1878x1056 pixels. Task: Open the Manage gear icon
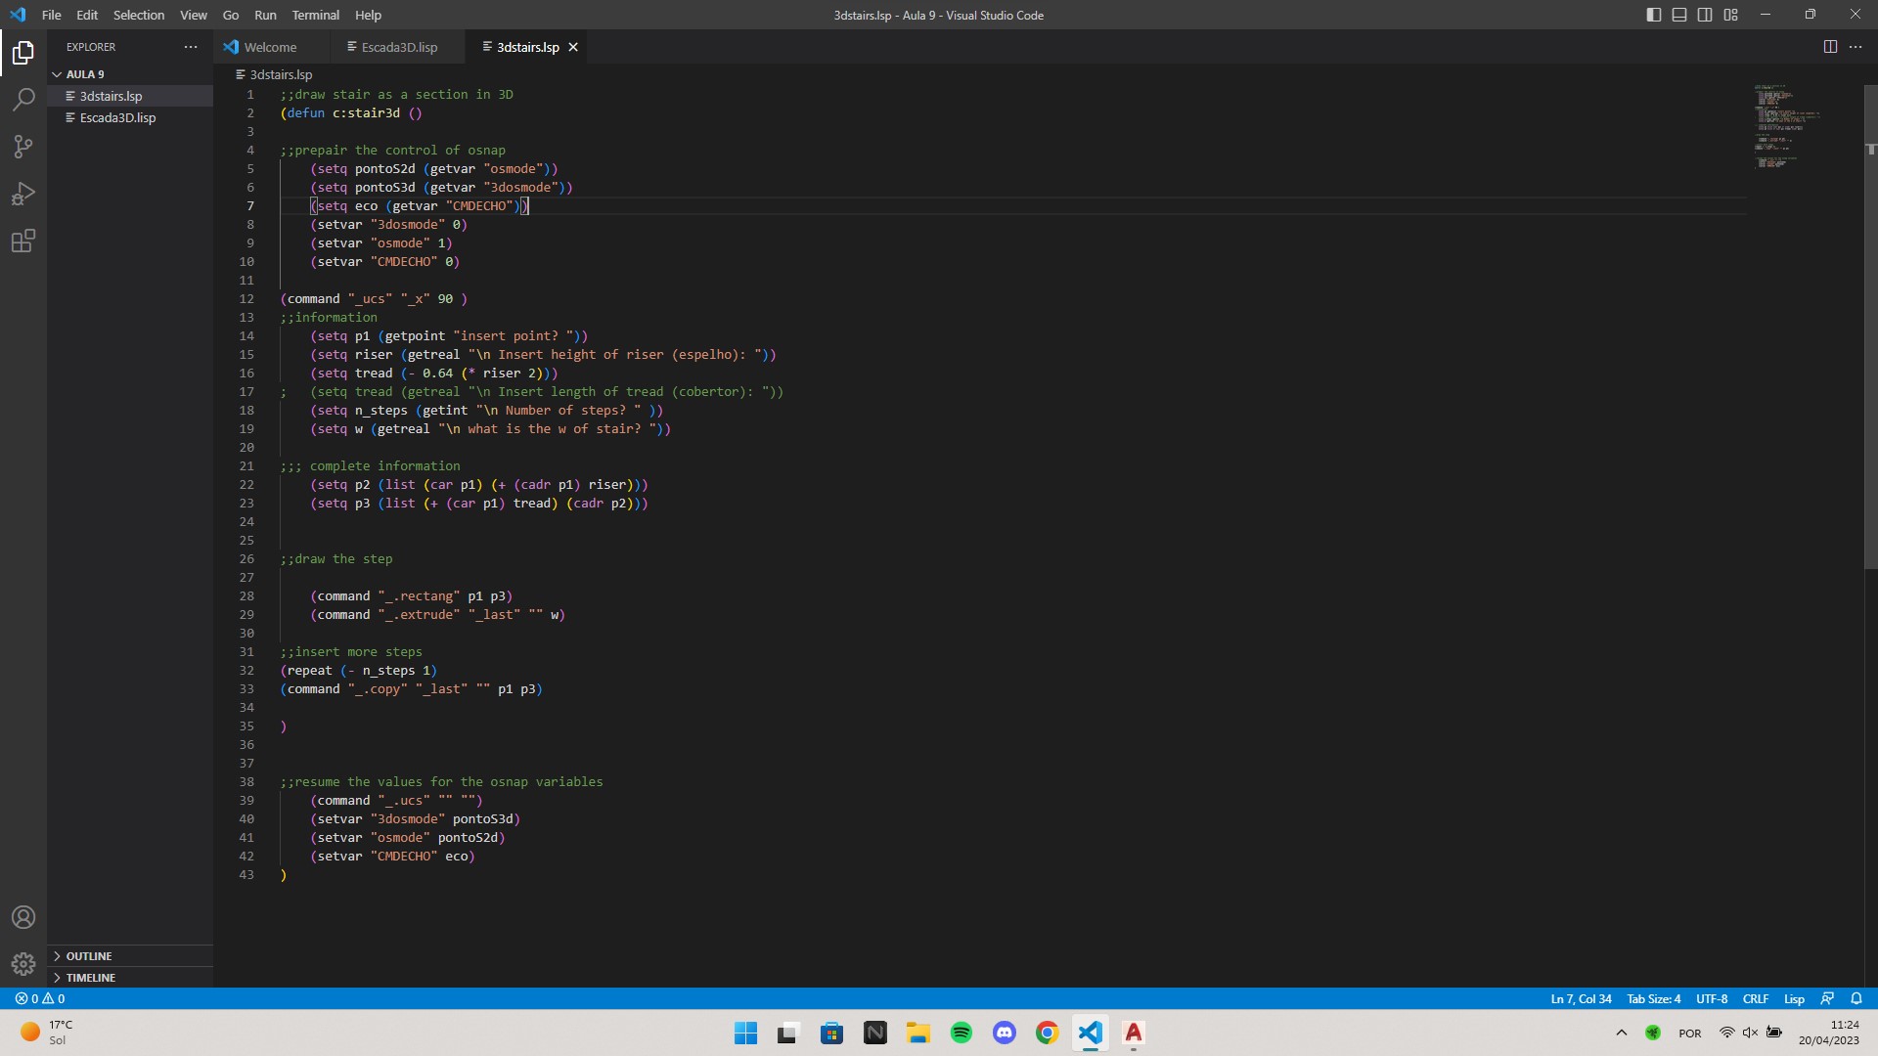tap(23, 964)
